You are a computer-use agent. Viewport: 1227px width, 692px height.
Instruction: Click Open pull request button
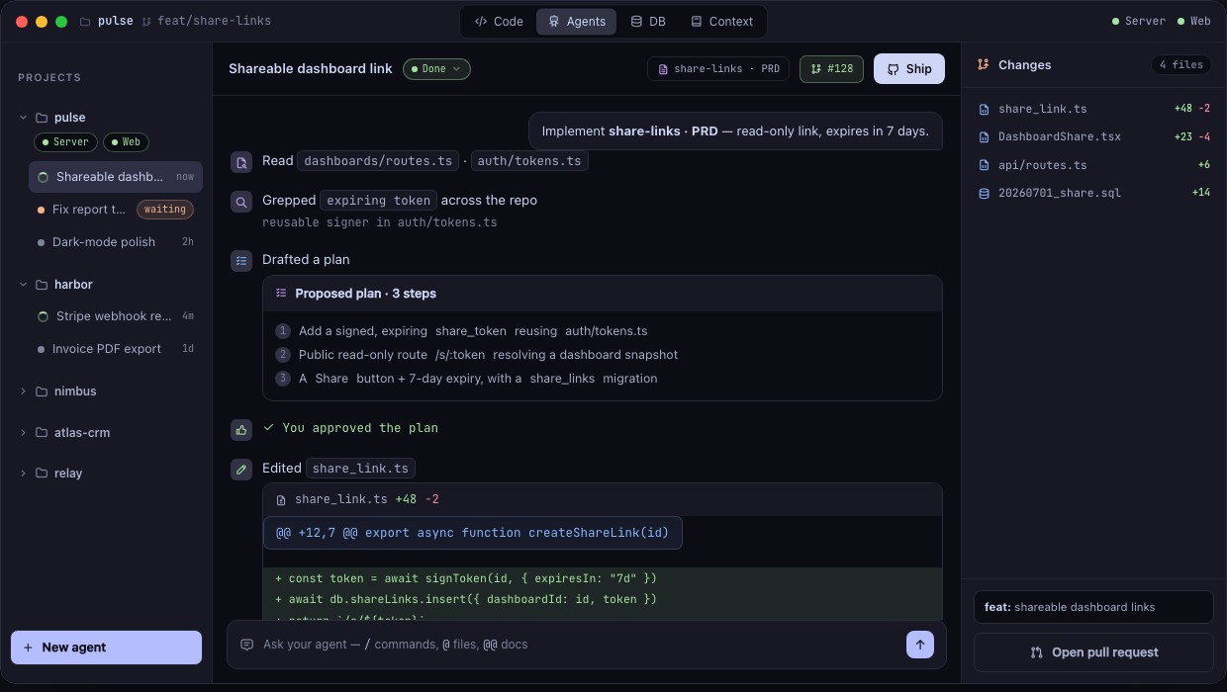pos(1093,652)
